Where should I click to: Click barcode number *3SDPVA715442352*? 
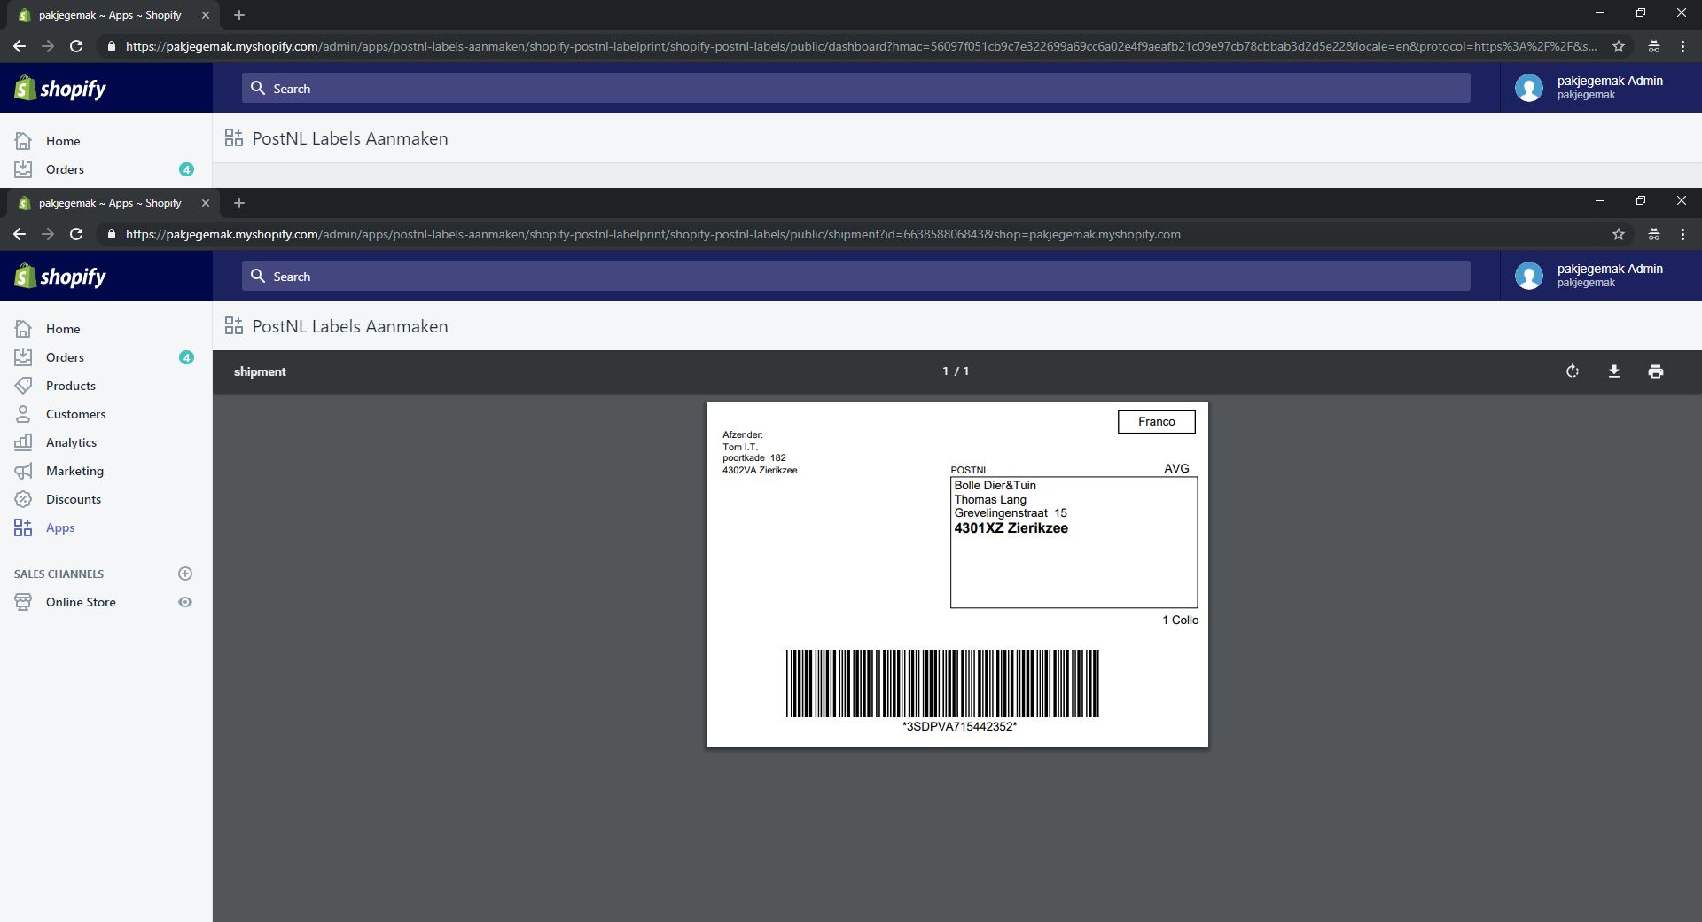click(959, 726)
